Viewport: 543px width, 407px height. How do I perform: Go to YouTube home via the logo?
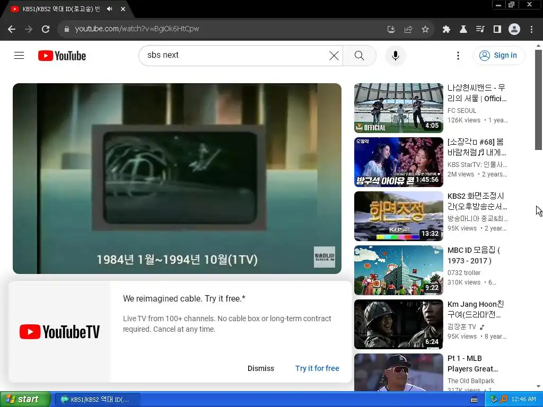(62, 55)
